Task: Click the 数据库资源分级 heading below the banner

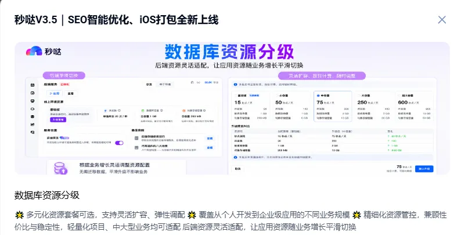Action: tap(47, 195)
